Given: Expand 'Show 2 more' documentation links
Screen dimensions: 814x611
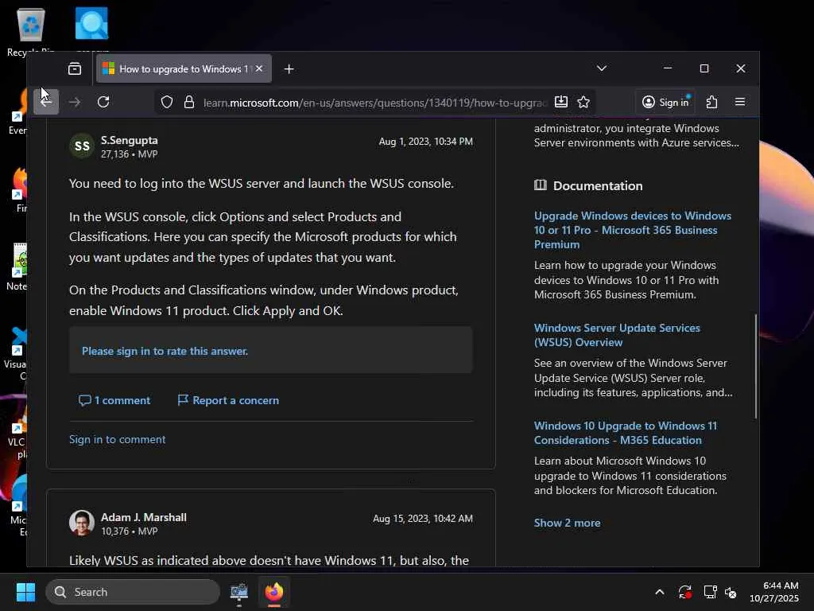Looking at the screenshot, I should (567, 523).
